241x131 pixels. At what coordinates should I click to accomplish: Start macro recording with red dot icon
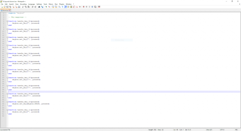click(x=84, y=7)
